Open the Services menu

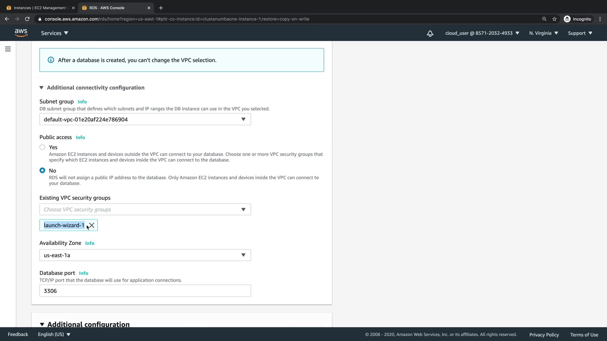coord(54,33)
